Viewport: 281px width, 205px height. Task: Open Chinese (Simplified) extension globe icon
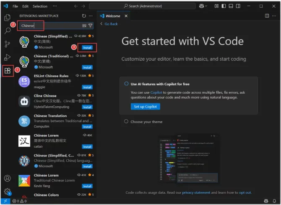pyautogui.click(x=24, y=42)
